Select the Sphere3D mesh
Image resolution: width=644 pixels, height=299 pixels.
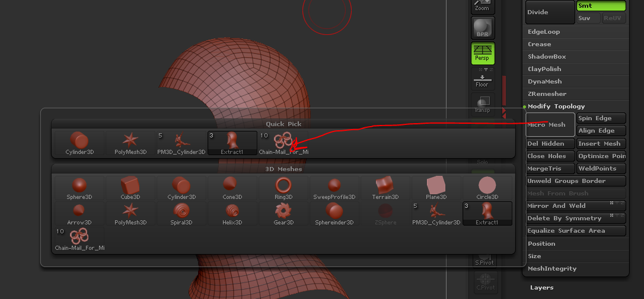[79, 188]
